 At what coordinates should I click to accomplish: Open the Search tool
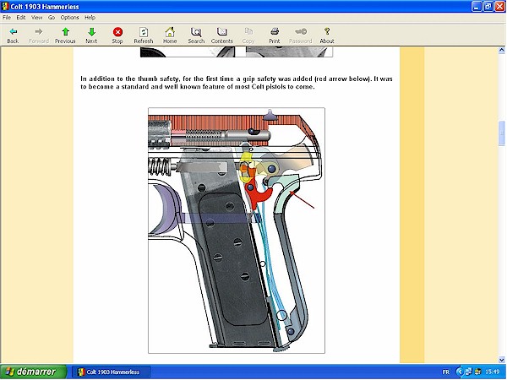pyautogui.click(x=196, y=35)
